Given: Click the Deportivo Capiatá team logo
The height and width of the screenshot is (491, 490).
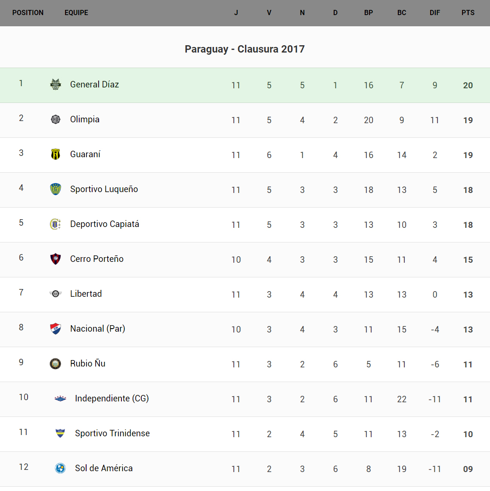Looking at the screenshot, I should pos(56,224).
